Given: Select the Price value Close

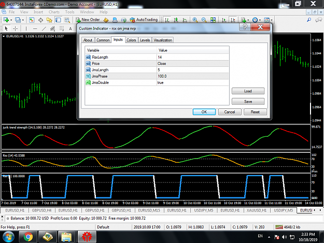Looking at the screenshot, I should point(192,64).
